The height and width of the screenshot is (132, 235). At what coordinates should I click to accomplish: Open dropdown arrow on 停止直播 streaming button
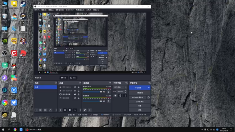click(149, 87)
